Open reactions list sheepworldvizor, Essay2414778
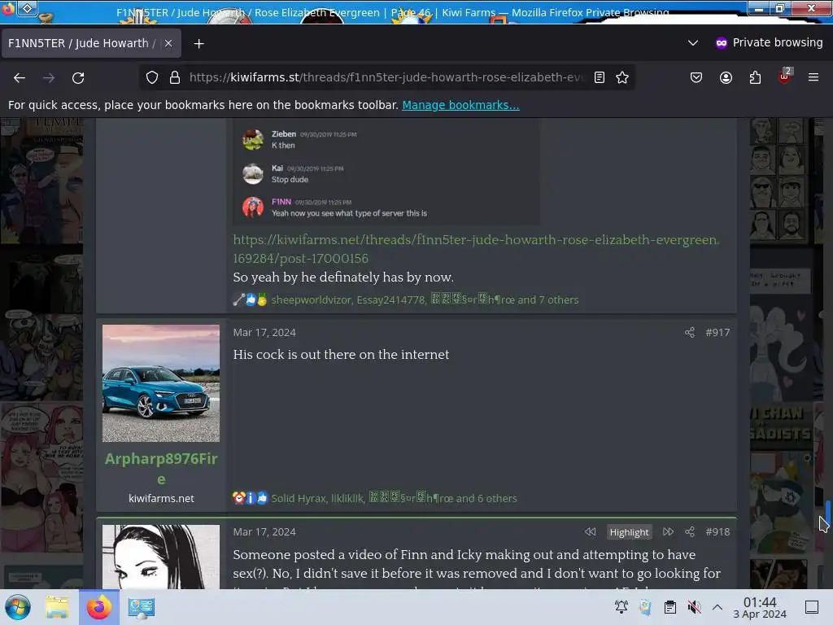Viewport: 833px width, 625px height. point(425,299)
